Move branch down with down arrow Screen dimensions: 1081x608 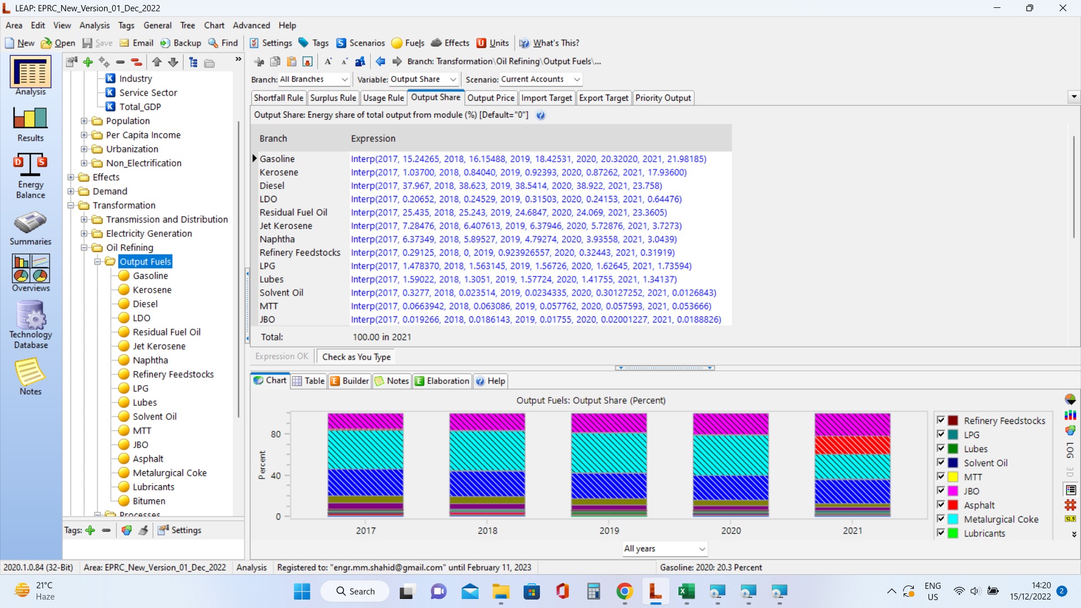tap(173, 62)
